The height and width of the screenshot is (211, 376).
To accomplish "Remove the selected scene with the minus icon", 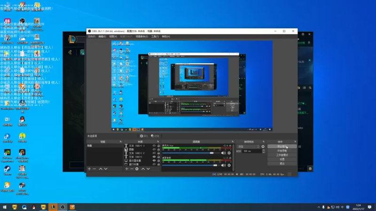I will tap(94, 169).
